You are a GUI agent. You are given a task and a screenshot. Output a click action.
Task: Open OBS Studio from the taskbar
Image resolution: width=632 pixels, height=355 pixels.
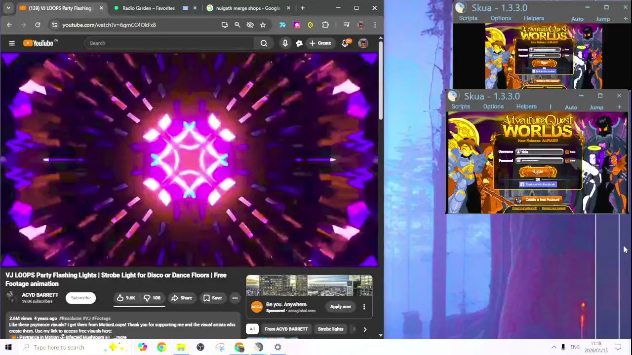200,347
